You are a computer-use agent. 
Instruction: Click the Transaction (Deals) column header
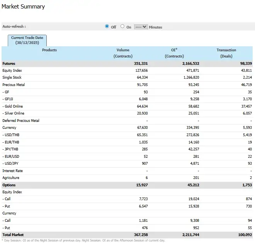226,53
